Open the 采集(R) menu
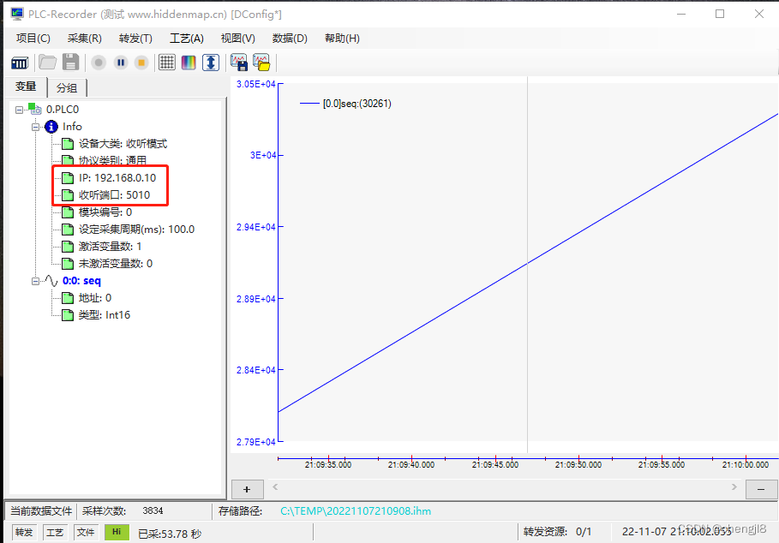Viewport: 779px width, 543px height. pyautogui.click(x=85, y=39)
